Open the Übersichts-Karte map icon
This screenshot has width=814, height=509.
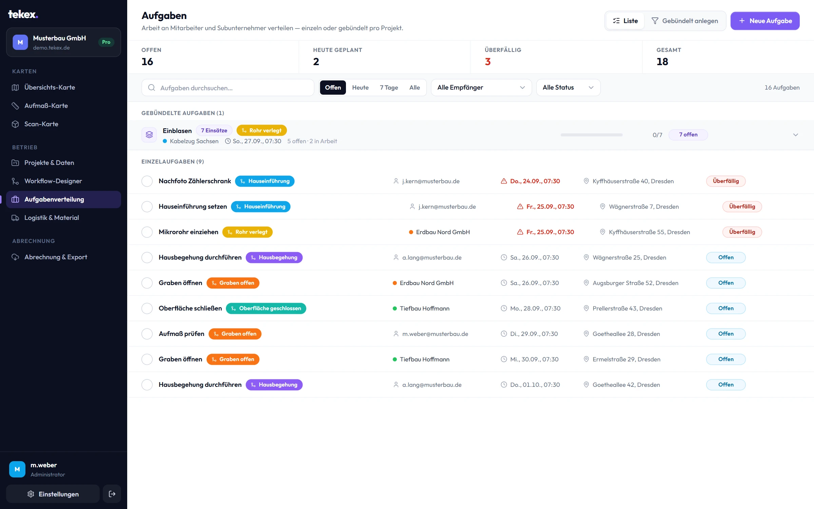coord(15,88)
